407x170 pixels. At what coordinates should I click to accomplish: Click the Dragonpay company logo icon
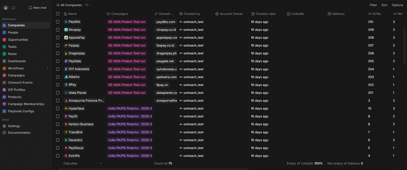[66, 53]
